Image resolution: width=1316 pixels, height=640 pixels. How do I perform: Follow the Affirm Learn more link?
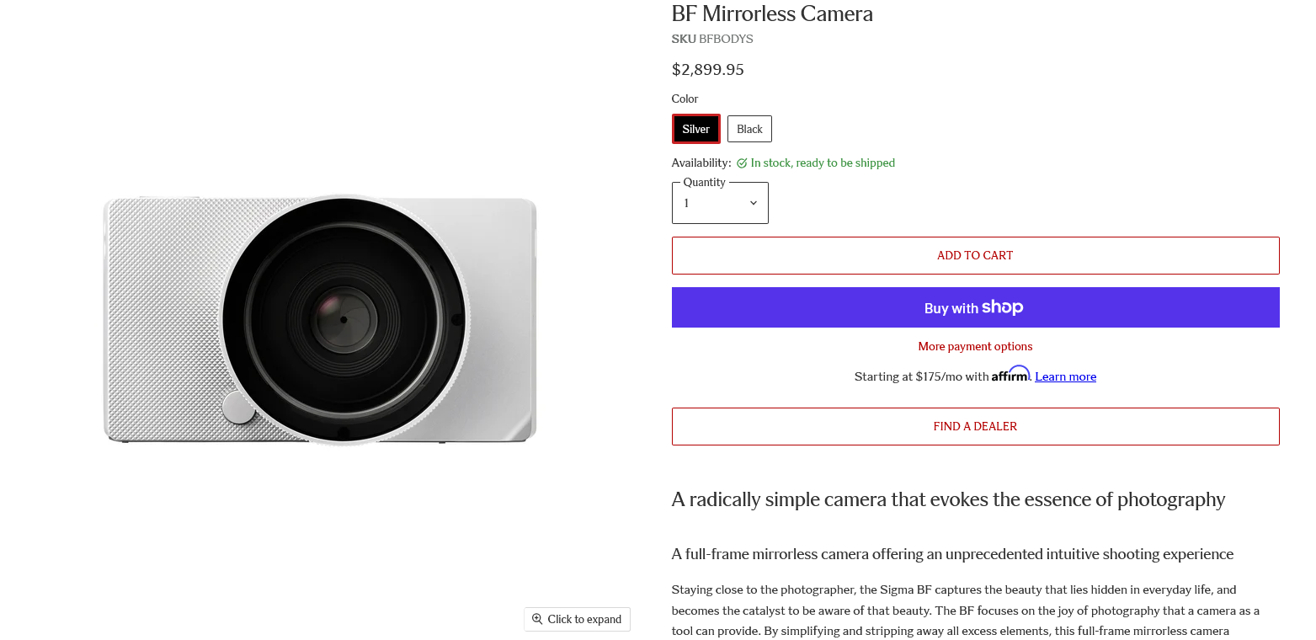click(x=1065, y=376)
